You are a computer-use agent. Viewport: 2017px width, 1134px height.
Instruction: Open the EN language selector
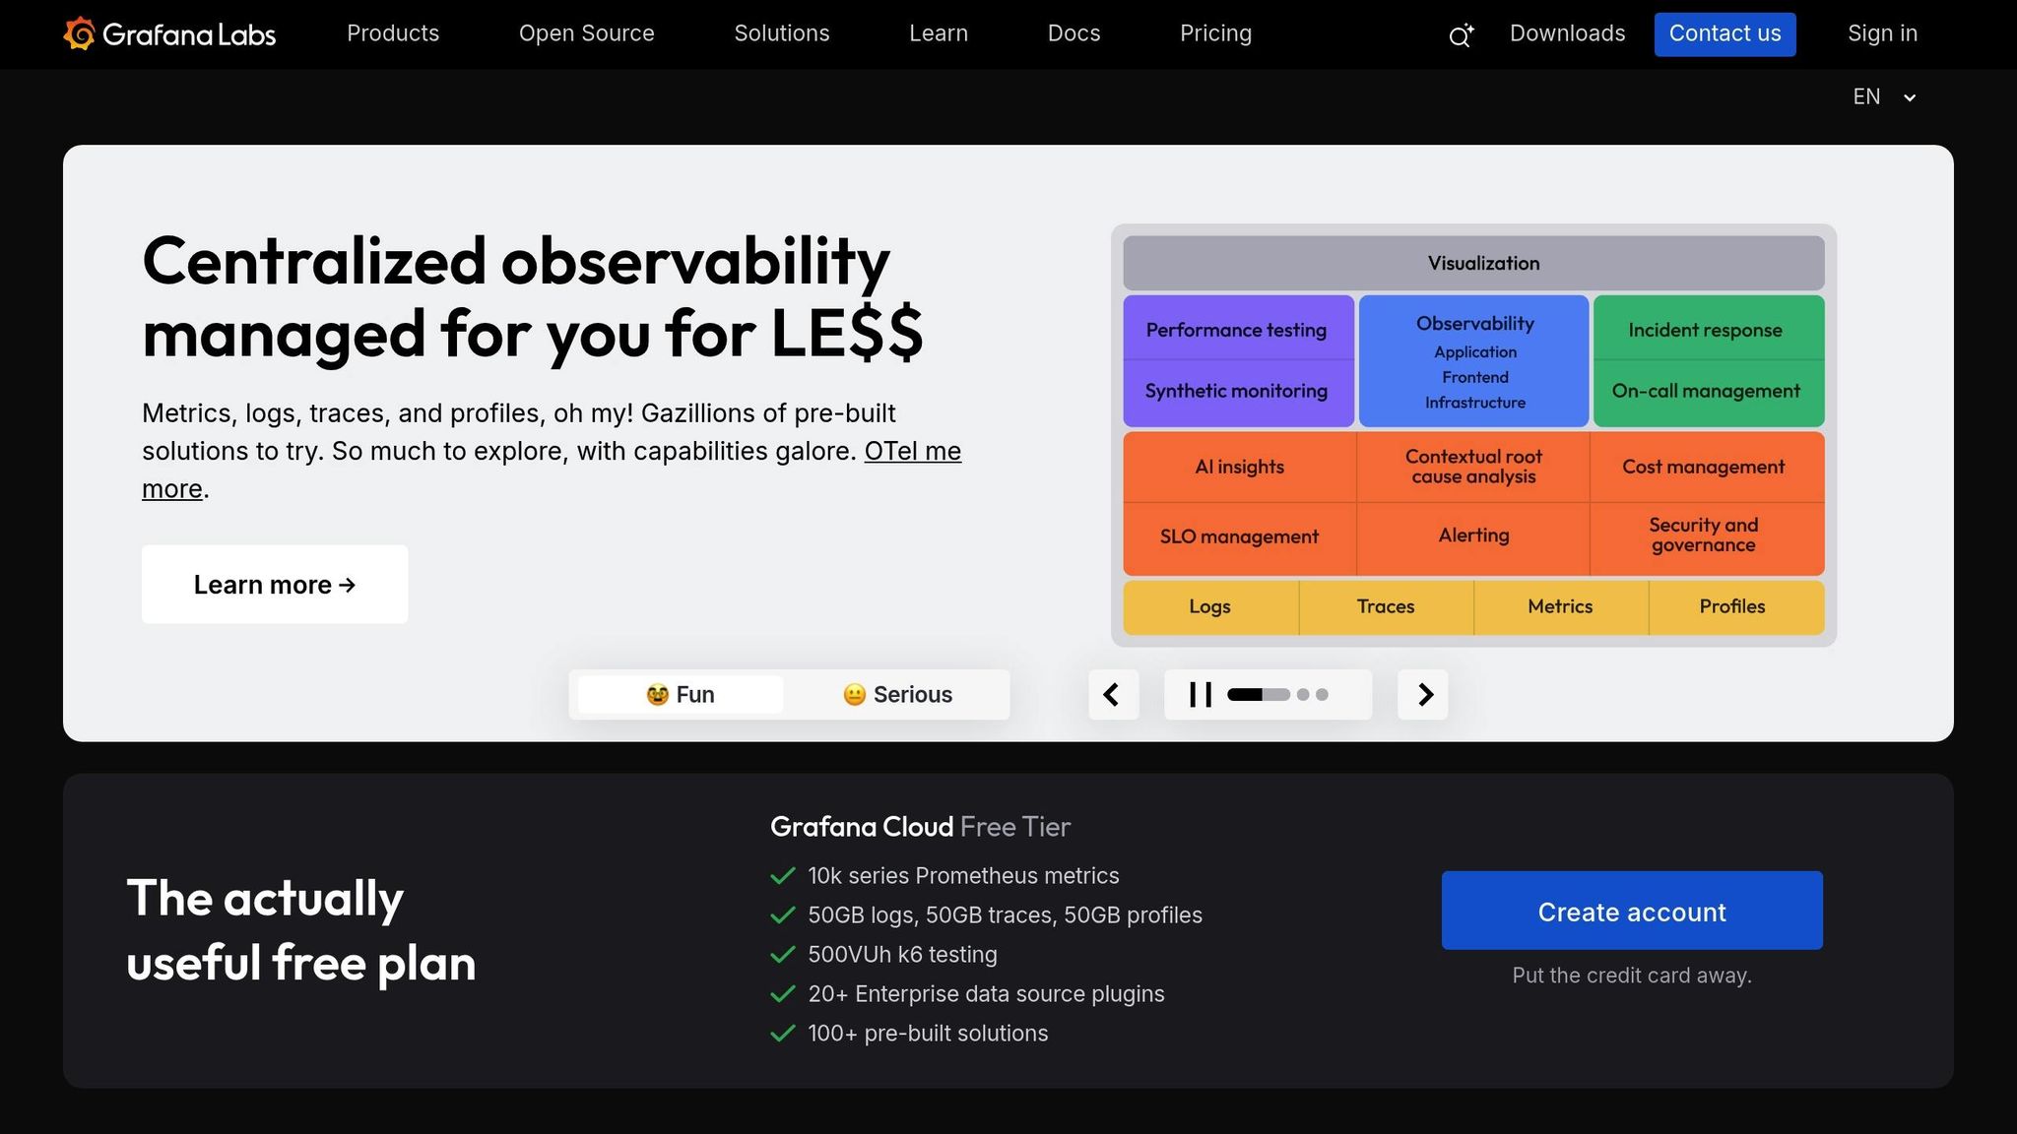1883,96
